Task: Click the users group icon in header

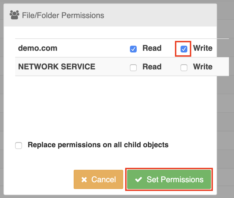Action: [x=14, y=15]
